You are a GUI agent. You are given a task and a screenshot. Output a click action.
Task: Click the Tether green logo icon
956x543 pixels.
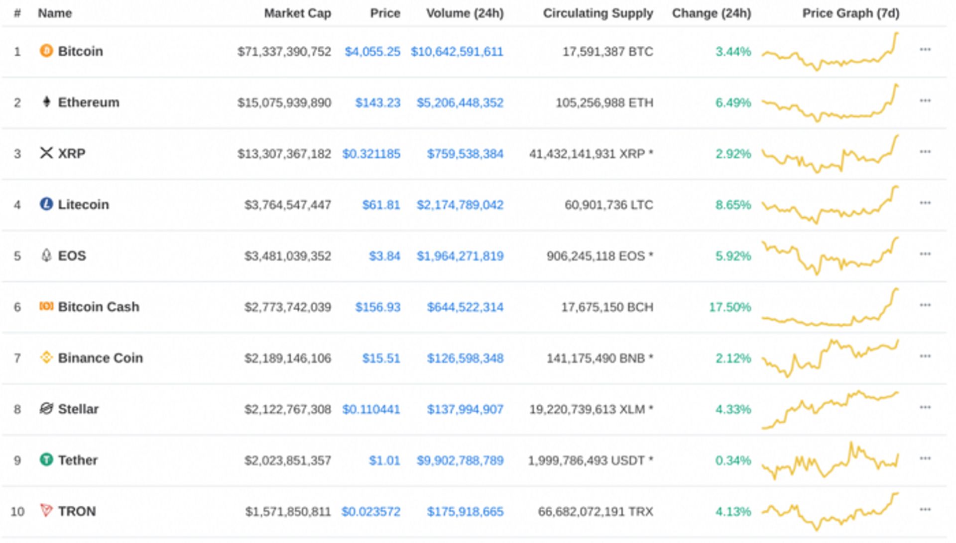tap(46, 459)
